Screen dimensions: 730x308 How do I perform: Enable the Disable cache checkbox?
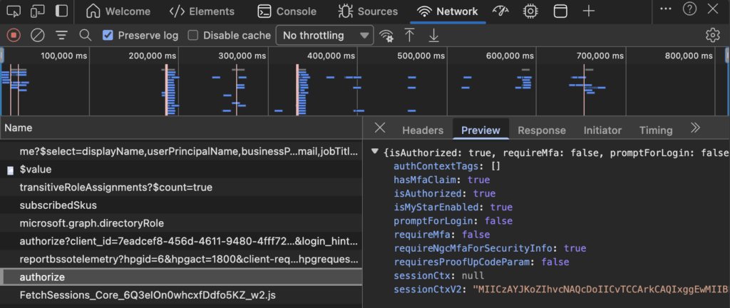pos(193,35)
